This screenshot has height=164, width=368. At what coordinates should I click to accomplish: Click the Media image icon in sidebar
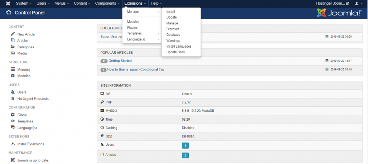coord(13,53)
